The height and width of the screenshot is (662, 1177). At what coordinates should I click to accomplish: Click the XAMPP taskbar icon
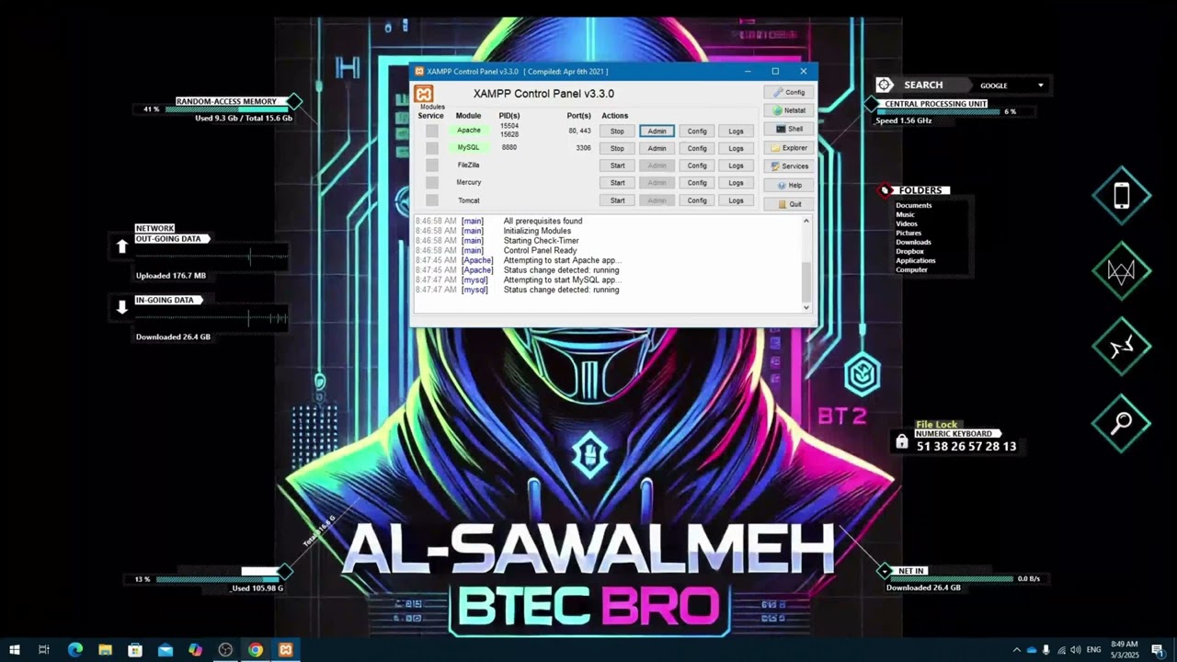click(286, 650)
